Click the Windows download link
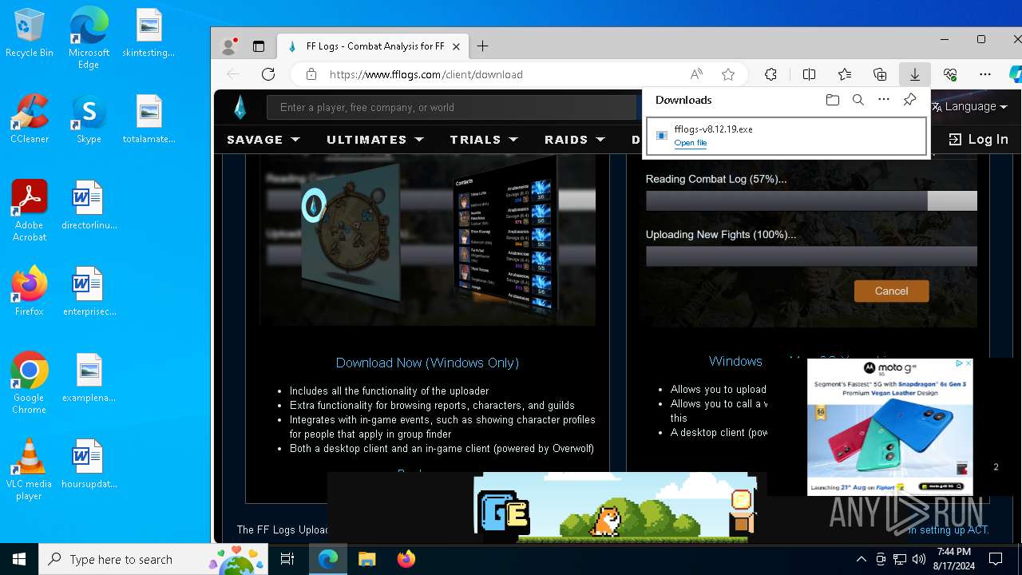Screen dimensions: 1022x575 (x=735, y=361)
